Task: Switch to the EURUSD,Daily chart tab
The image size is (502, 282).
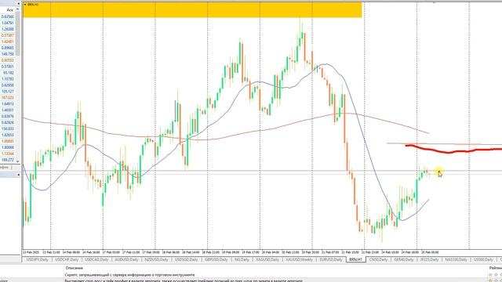Action: coord(331,259)
